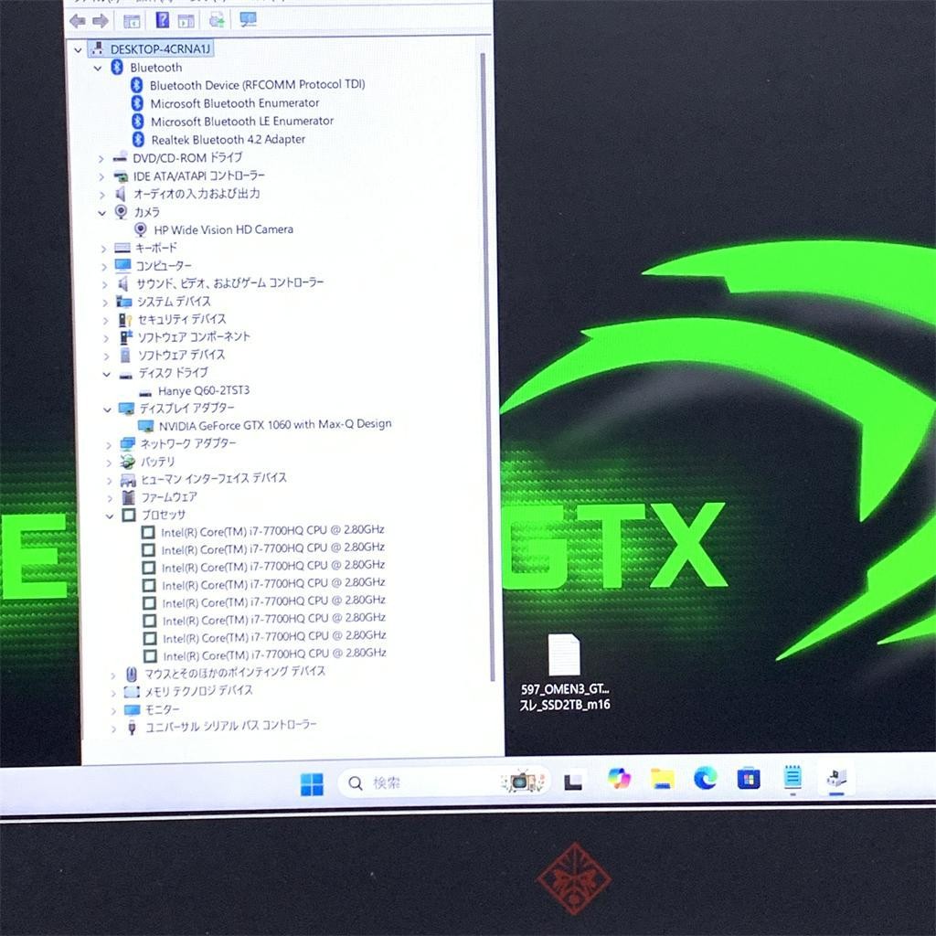Collapse the ディスク ドライブ category

point(107,374)
